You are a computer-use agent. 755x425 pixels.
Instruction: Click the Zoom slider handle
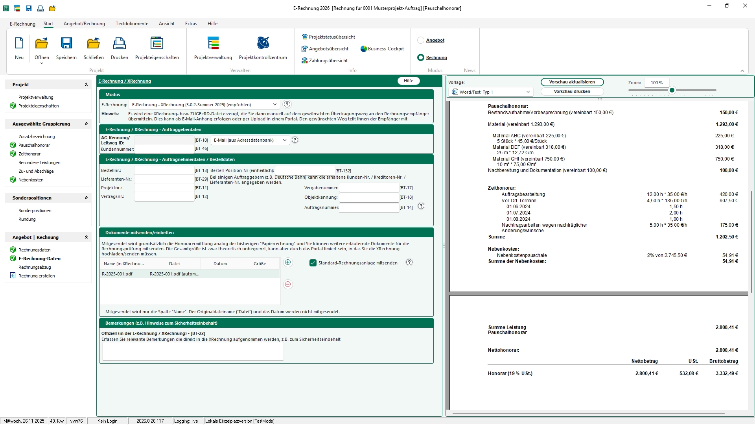(x=672, y=91)
